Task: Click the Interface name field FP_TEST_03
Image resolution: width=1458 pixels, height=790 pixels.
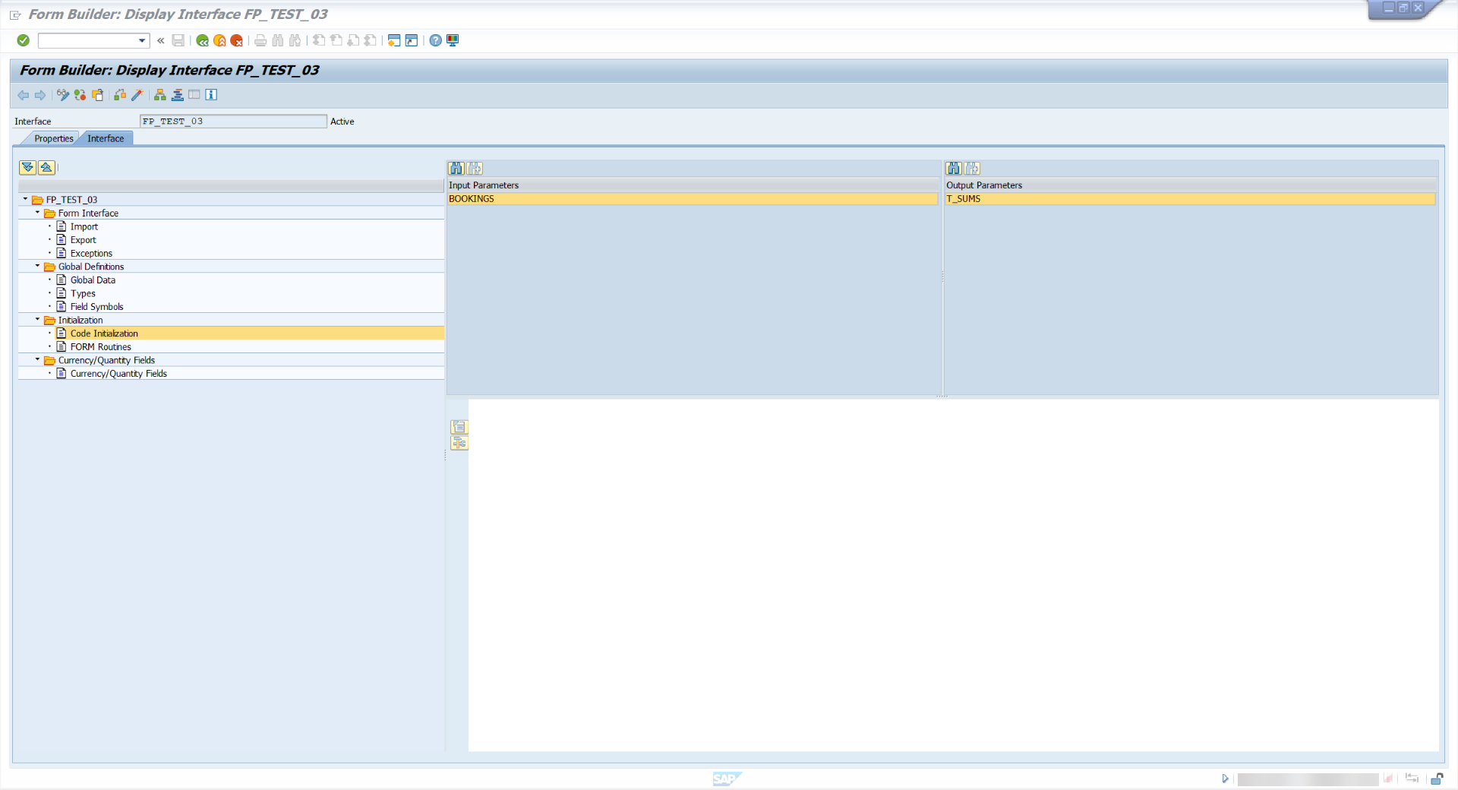Action: click(233, 122)
